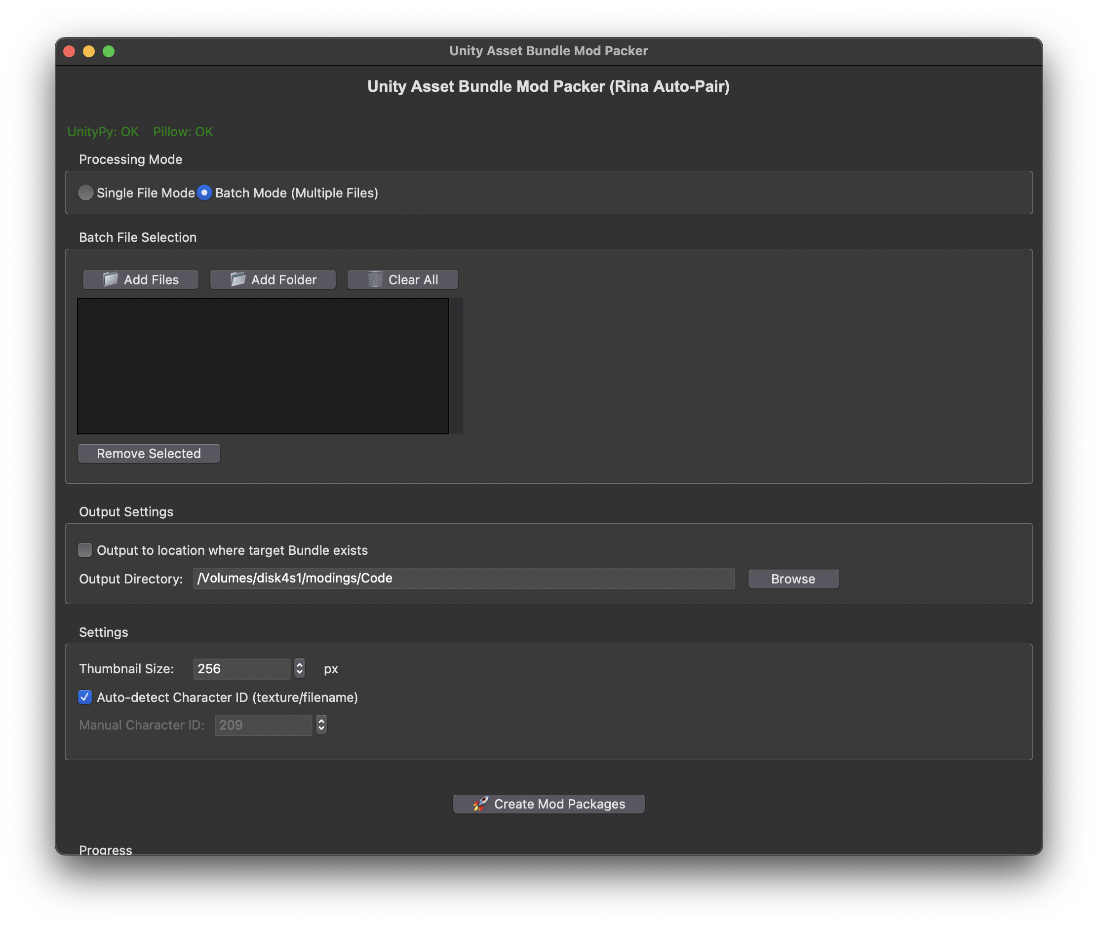1098x928 pixels.
Task: Click the folder icon on Add Files
Action: [111, 279]
